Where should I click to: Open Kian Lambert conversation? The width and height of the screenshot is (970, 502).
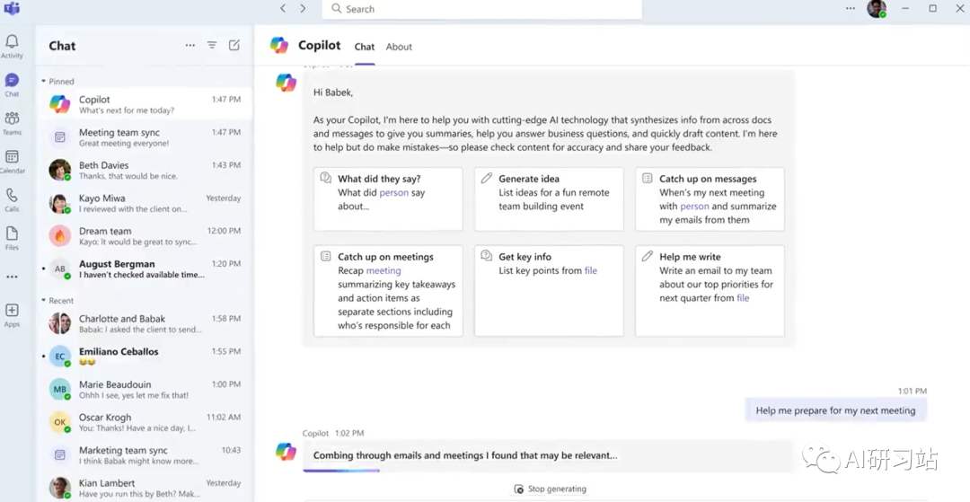point(144,487)
